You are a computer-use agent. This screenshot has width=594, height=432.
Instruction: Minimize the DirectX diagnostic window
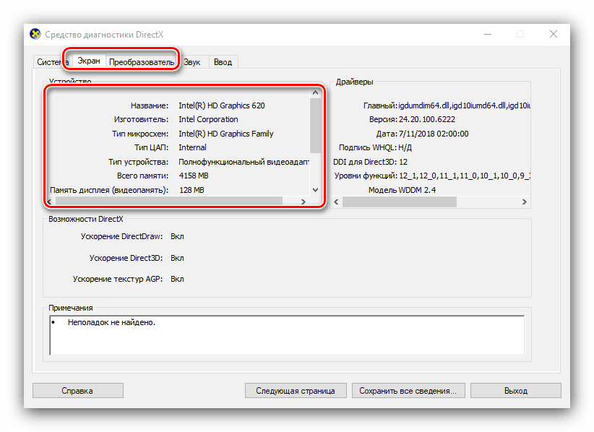click(x=488, y=35)
